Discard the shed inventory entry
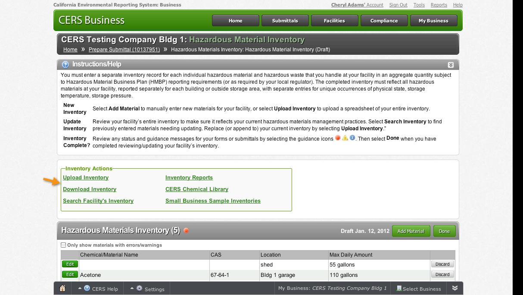This screenshot has width=523, height=295. 442,264
